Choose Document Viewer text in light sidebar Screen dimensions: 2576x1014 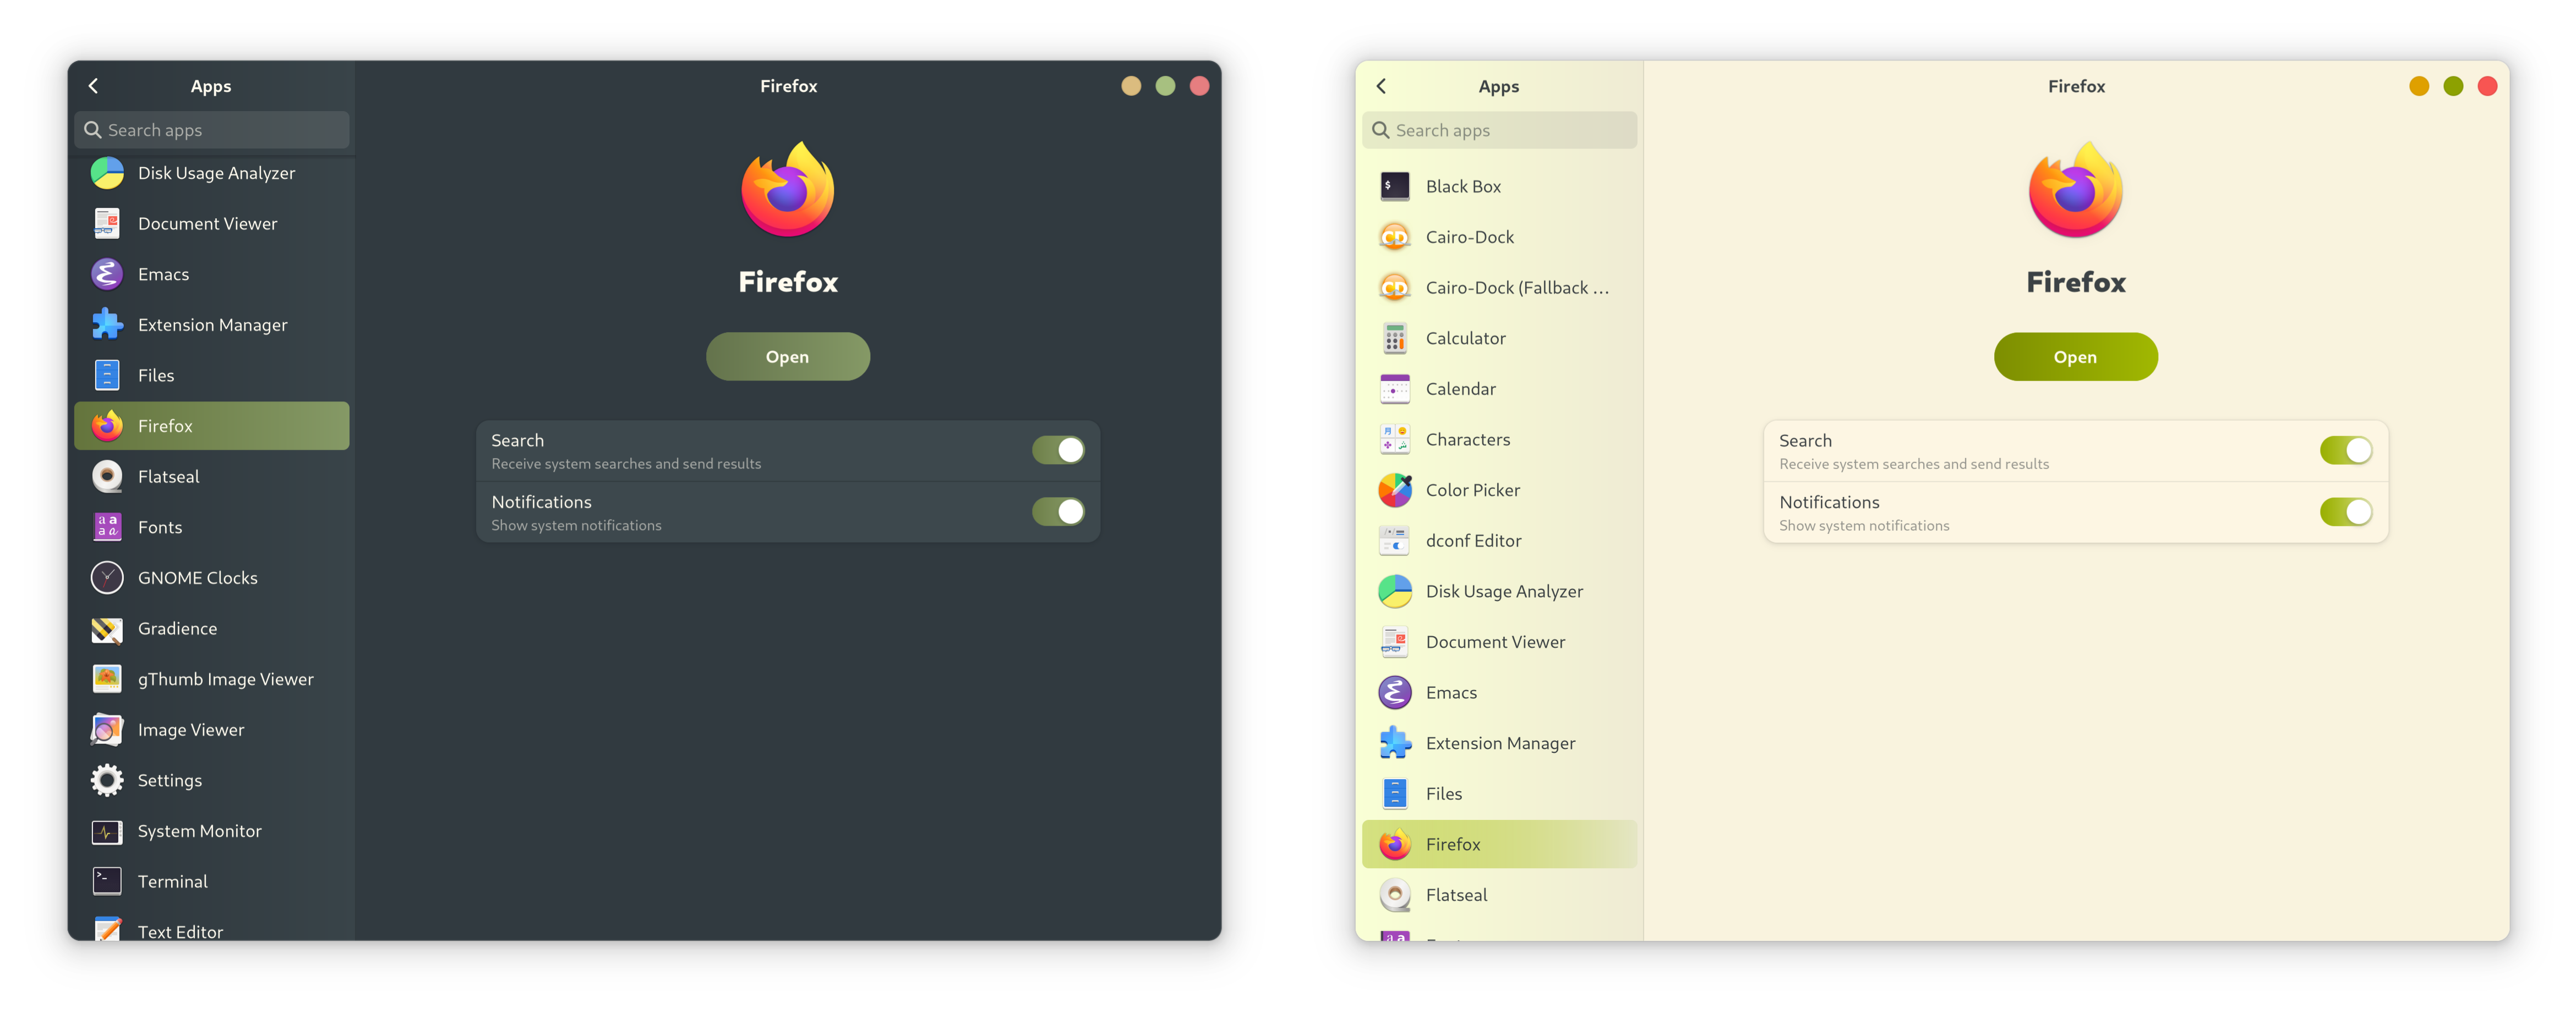point(1495,642)
